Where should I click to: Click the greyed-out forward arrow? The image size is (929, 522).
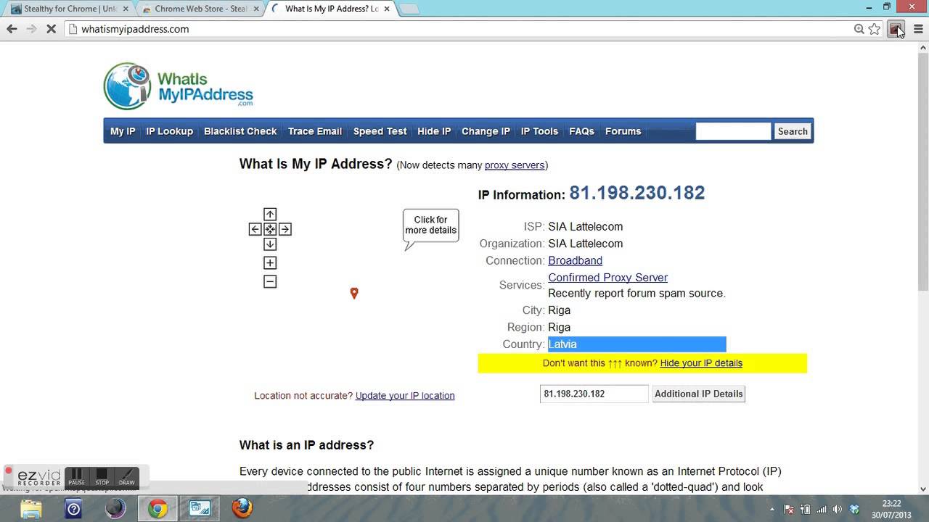(31, 29)
